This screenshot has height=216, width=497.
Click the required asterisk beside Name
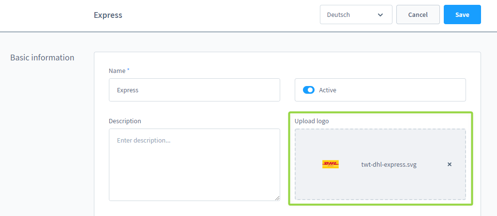[128, 70]
